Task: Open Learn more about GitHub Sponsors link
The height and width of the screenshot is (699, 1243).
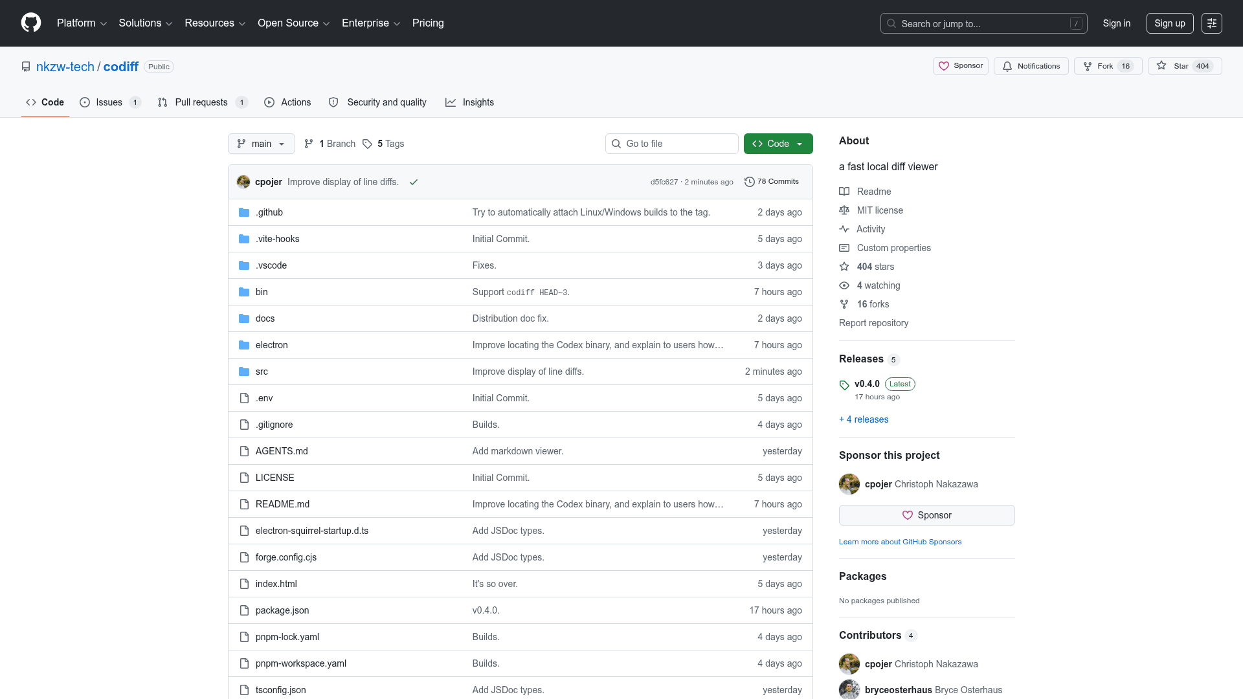Action: pyautogui.click(x=900, y=542)
